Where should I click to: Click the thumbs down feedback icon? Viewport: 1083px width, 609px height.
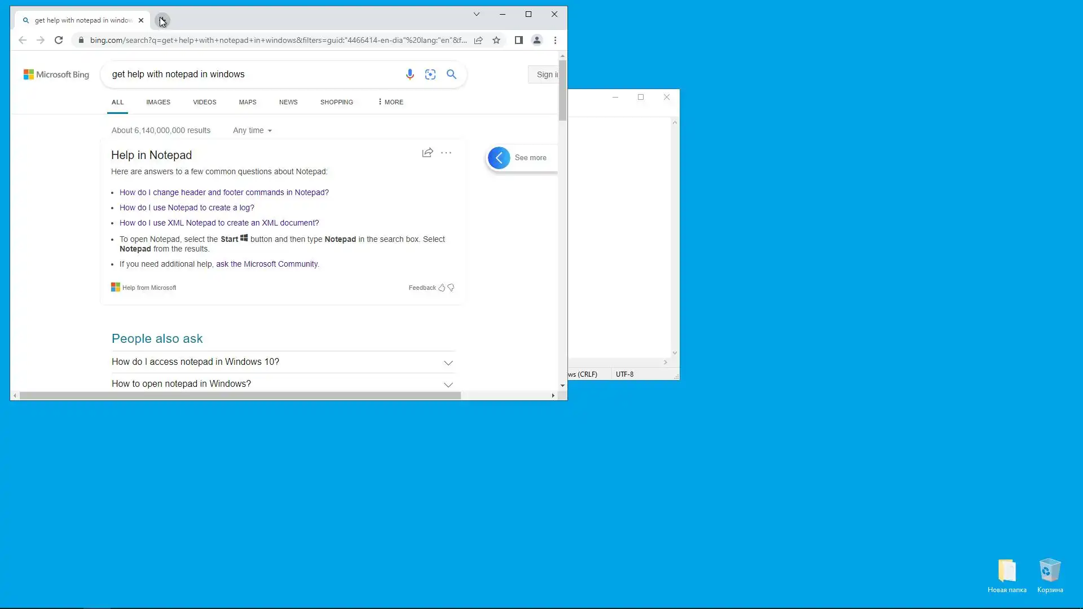pos(451,288)
